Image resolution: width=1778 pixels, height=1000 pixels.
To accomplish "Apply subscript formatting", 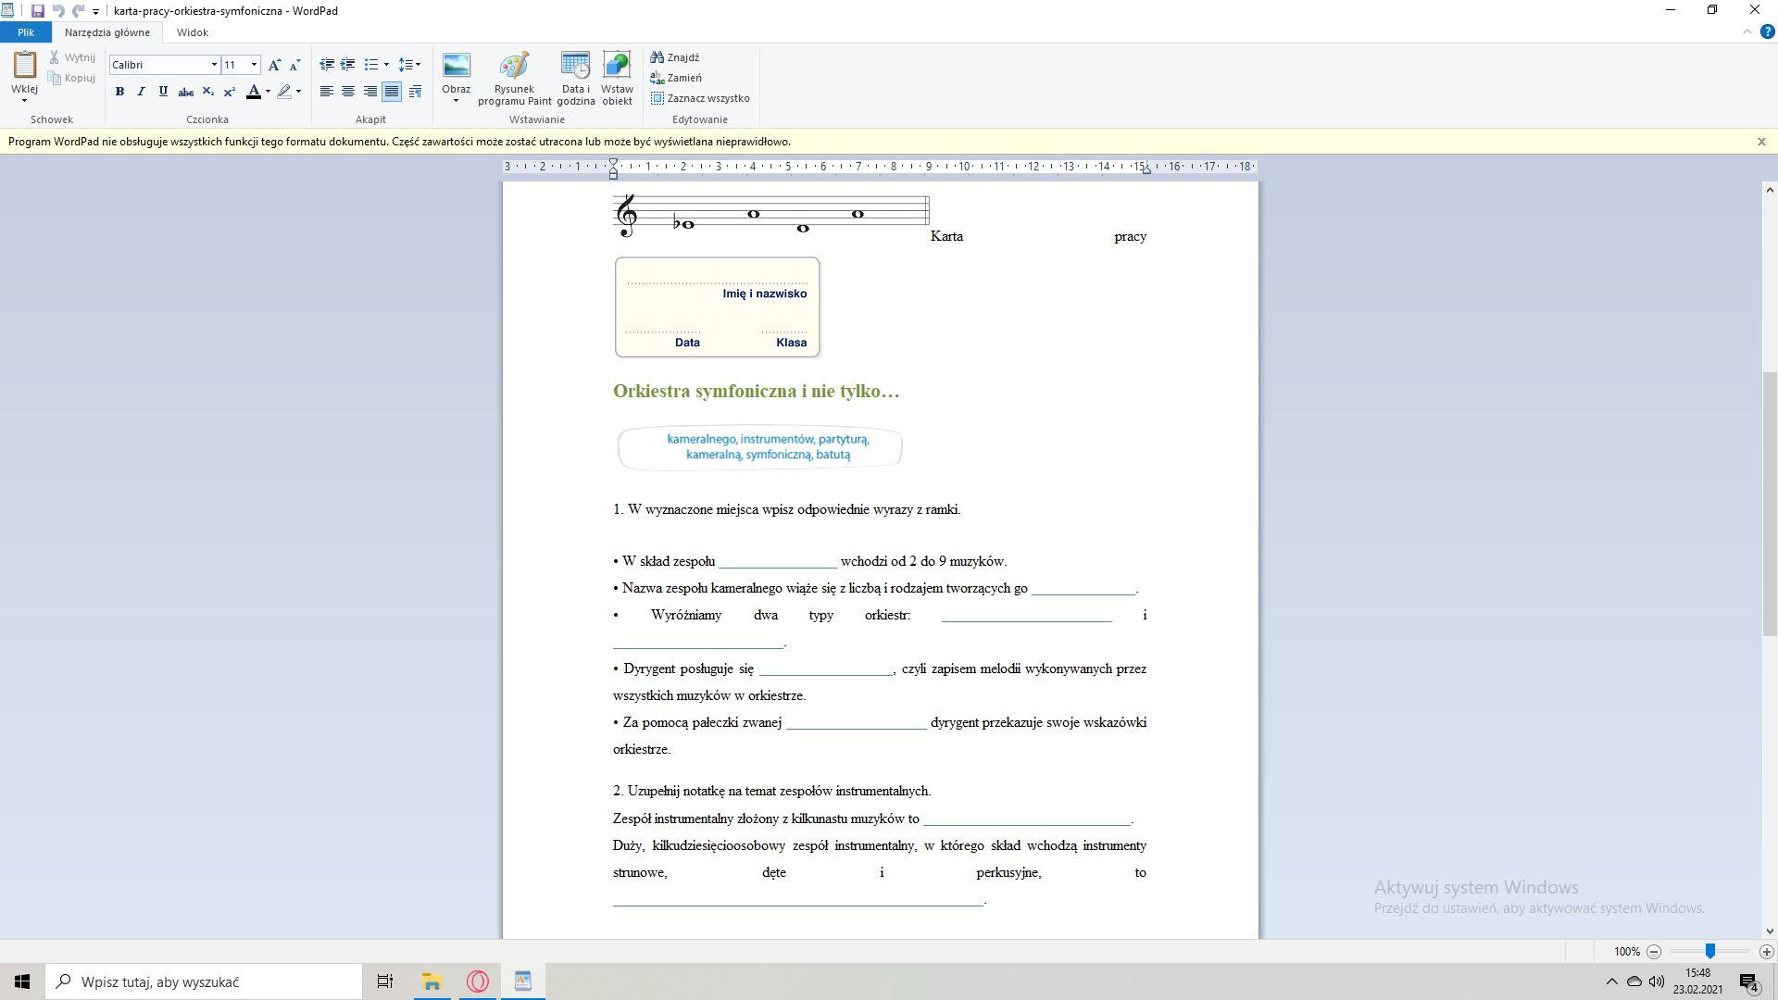I will tap(207, 92).
